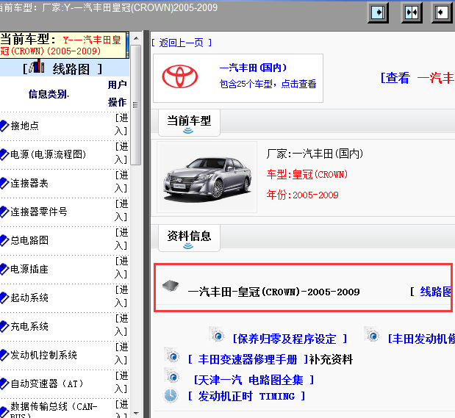Click the pencil icon next to 总电路图
Image resolution: width=455 pixels, height=418 pixels.
click(4, 240)
